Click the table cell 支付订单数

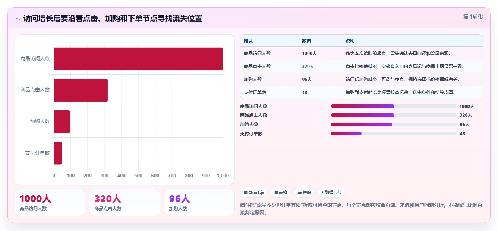tap(255, 93)
